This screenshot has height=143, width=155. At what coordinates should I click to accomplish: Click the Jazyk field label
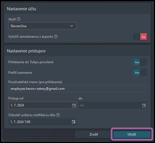[12, 19]
